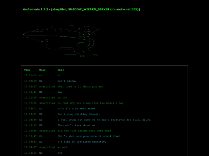Click username starpilled in the 12:32:50 row
Screen dimensions: 209x156
(47, 97)
